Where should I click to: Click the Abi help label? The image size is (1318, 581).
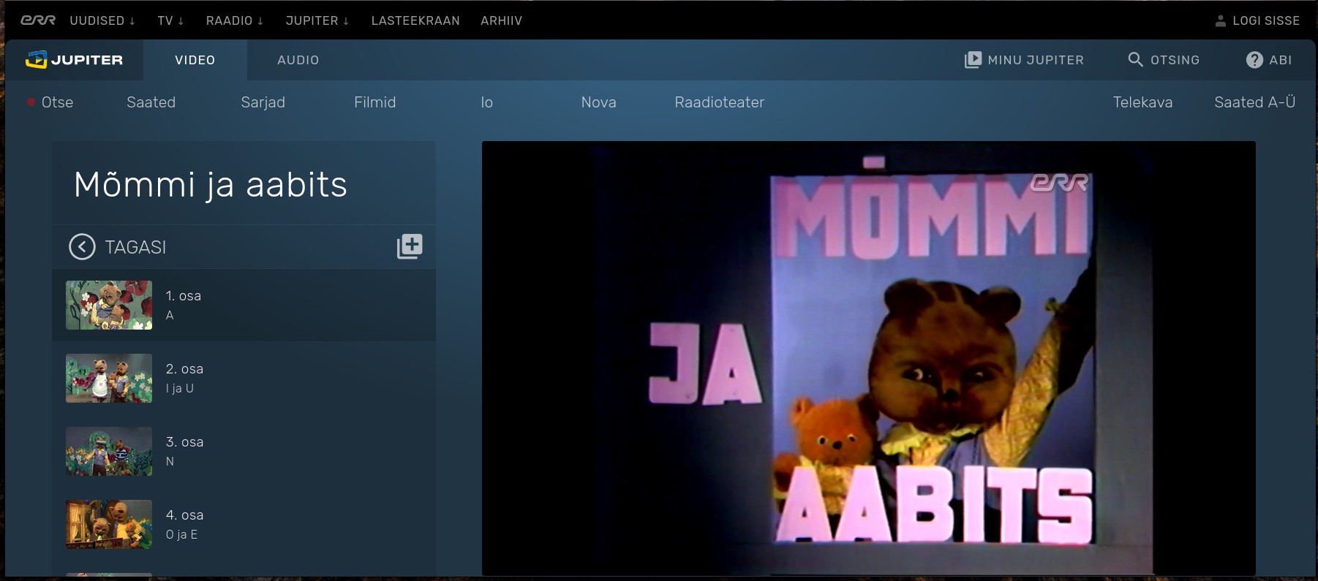tap(1281, 60)
